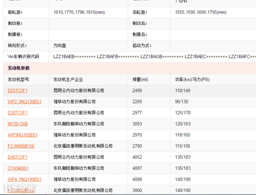The height and width of the screenshot is (195, 256).
Task: Click displacement value 4087
Action: pyautogui.click(x=137, y=168)
